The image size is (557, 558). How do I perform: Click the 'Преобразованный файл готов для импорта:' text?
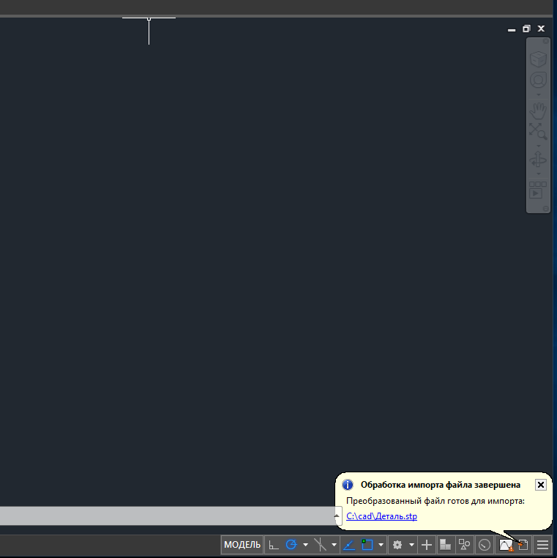[x=435, y=501]
